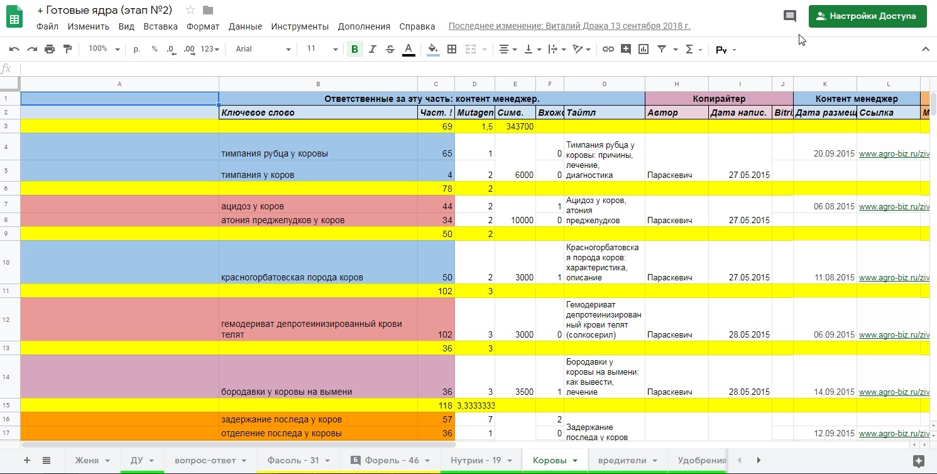Viewport: 937px width, 474px height.
Task: Open the fill color bucket
Action: 433,49
